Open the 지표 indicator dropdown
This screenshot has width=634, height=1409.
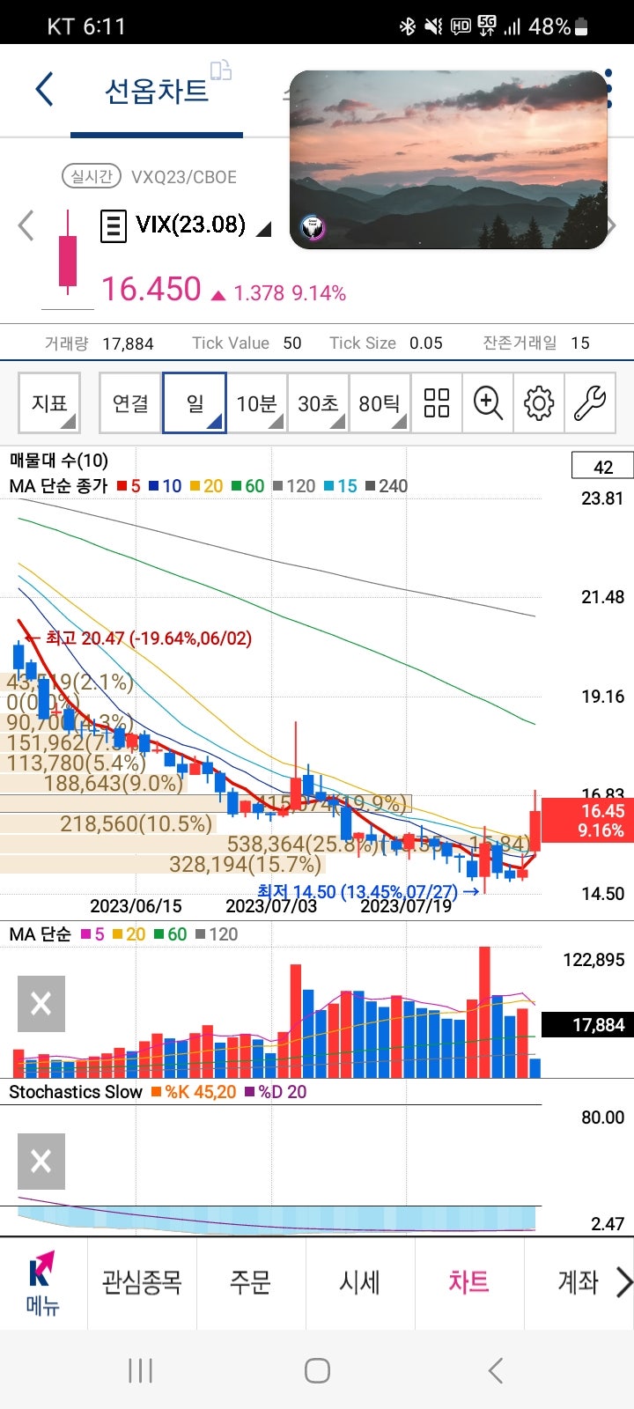50,403
